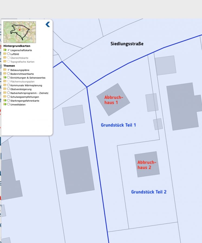This screenshot has width=202, height=243.
Task: Expand the Einrichtungen & Sehenswertes folder
Action: [5, 77]
